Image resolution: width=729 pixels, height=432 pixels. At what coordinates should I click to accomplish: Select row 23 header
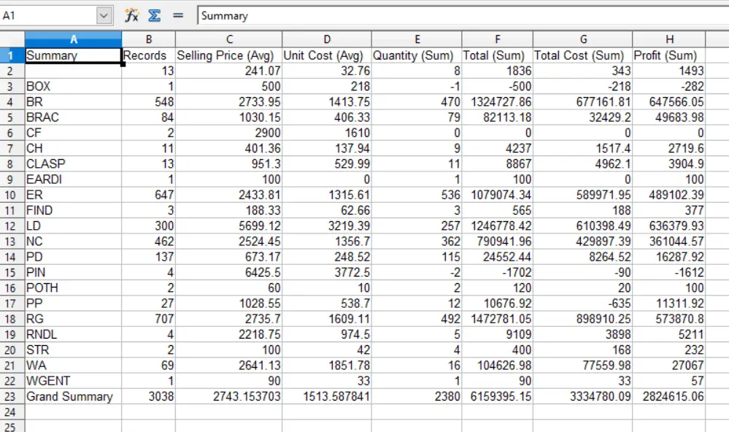(x=12, y=397)
